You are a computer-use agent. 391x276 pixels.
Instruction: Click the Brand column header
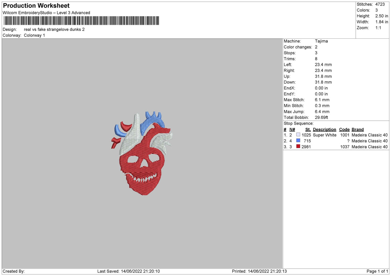pyautogui.click(x=358, y=129)
